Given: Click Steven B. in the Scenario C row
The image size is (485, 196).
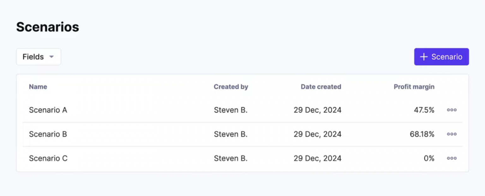Looking at the screenshot, I should pyautogui.click(x=231, y=158).
